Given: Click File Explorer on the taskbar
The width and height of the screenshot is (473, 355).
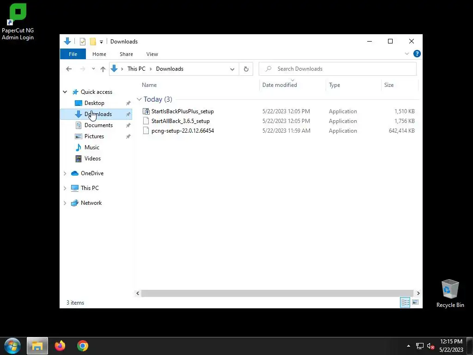Looking at the screenshot, I should point(37,346).
